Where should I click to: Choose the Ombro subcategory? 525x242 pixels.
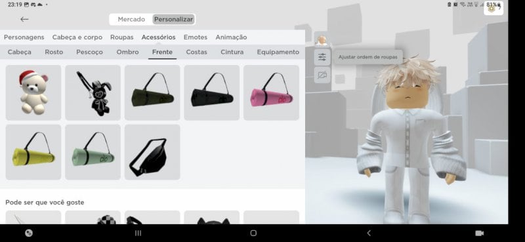pyautogui.click(x=127, y=52)
